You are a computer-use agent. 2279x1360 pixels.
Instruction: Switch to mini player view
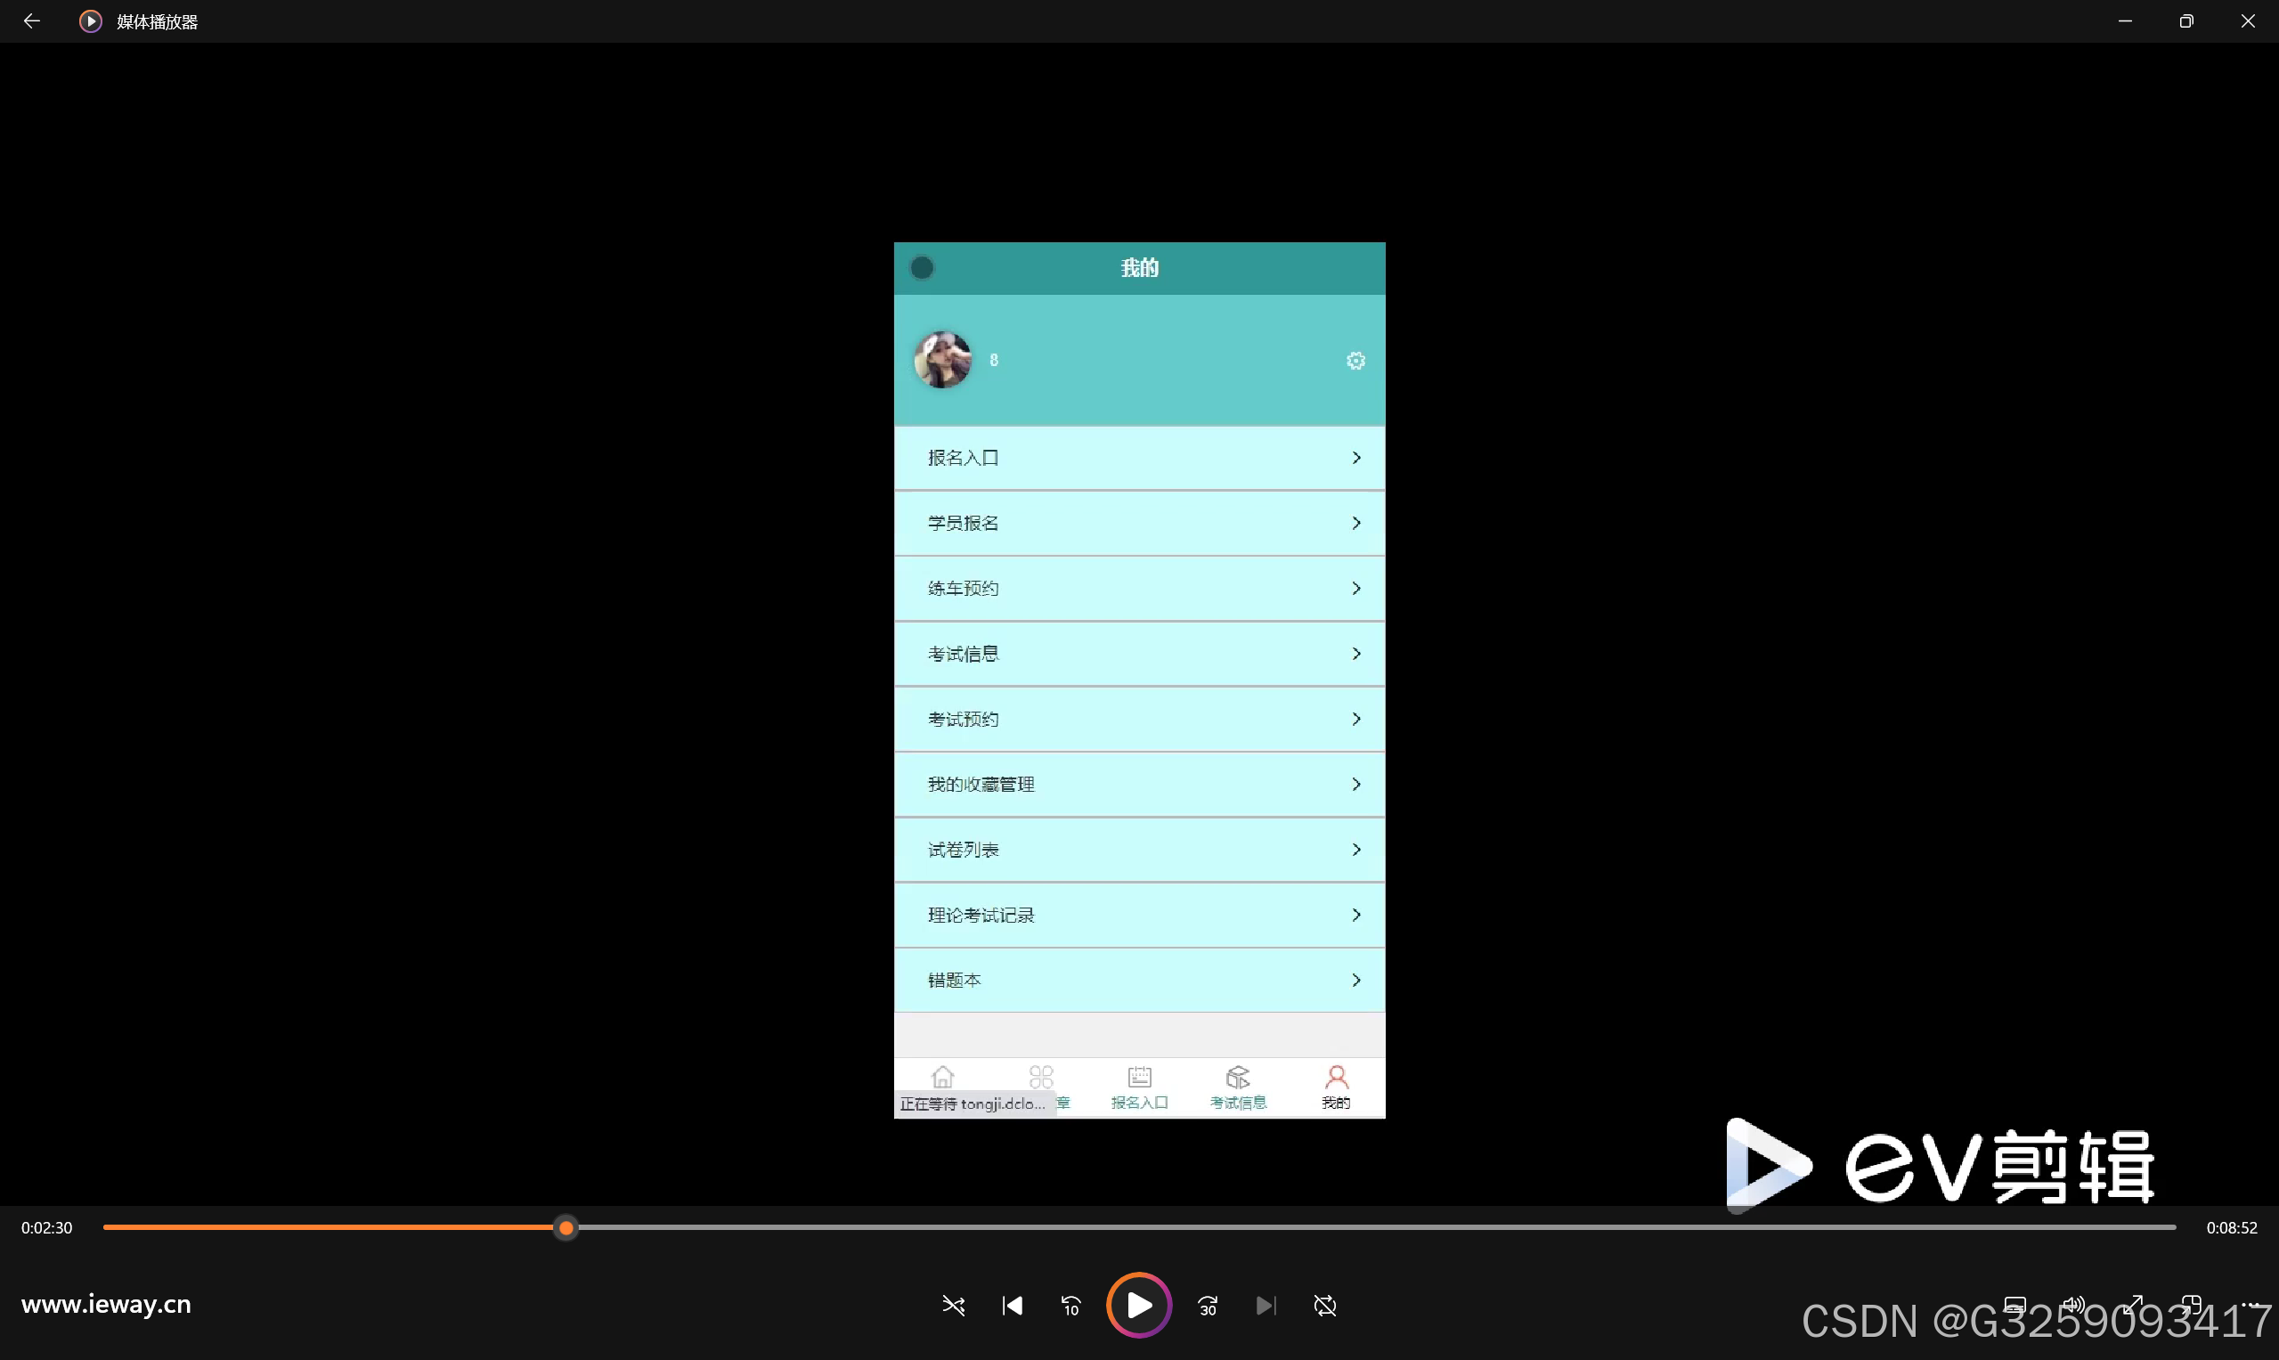2191,1305
